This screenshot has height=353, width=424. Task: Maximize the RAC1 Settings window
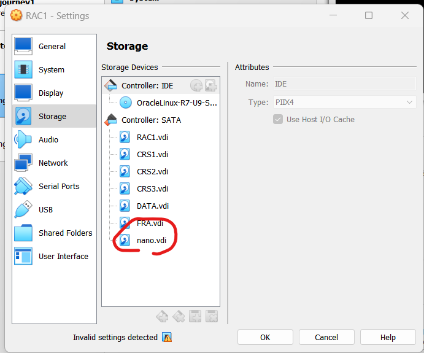369,15
